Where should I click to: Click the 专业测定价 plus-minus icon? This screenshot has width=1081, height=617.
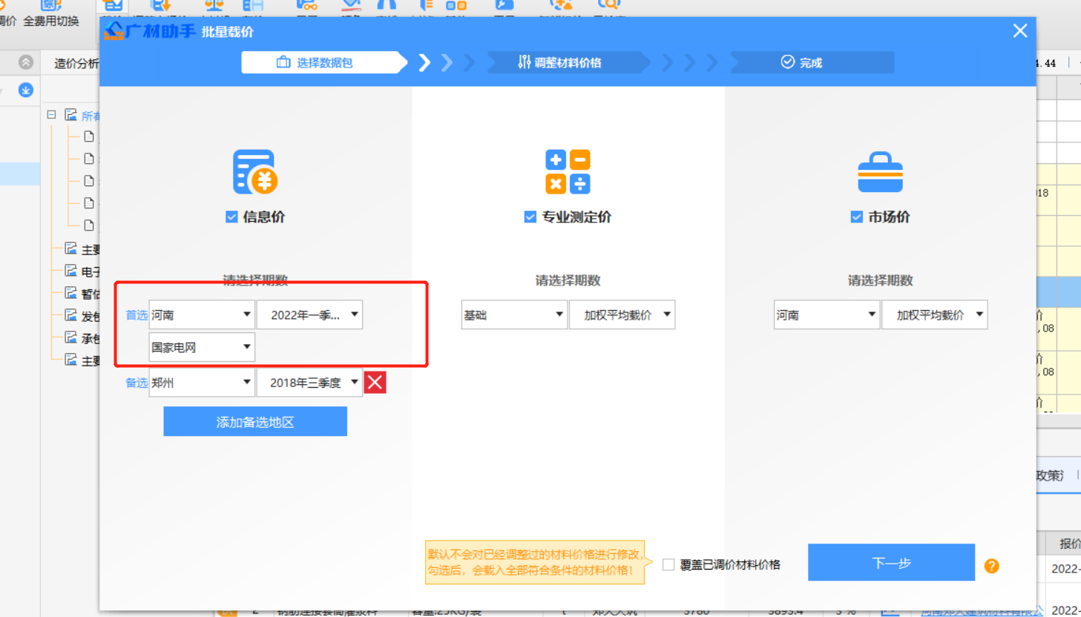[568, 172]
